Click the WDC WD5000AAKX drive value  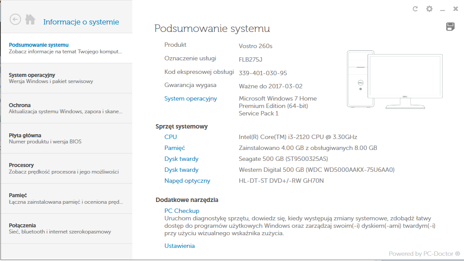coord(317,170)
